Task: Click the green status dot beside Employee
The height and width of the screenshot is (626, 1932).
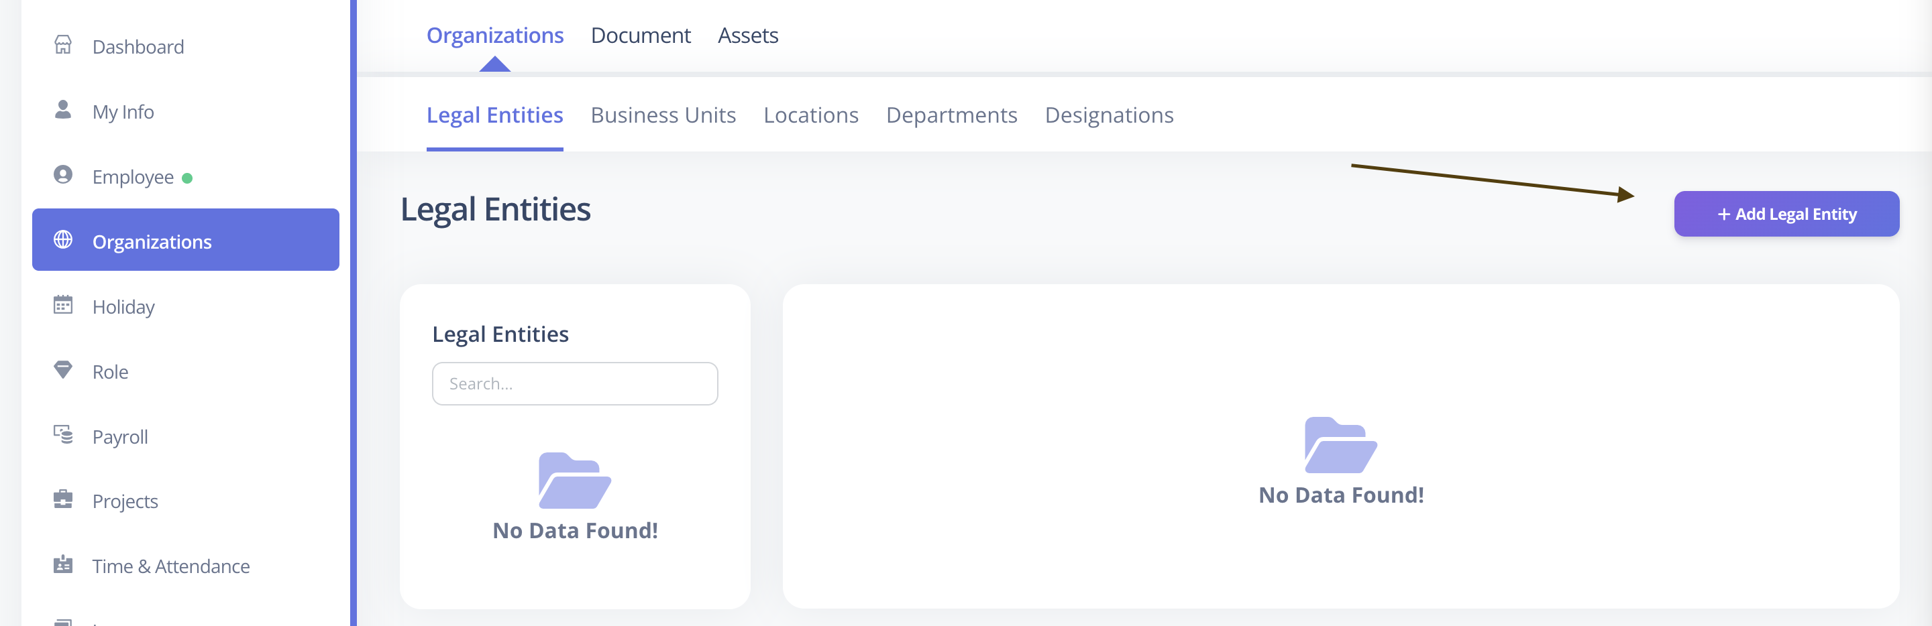Action: (188, 178)
